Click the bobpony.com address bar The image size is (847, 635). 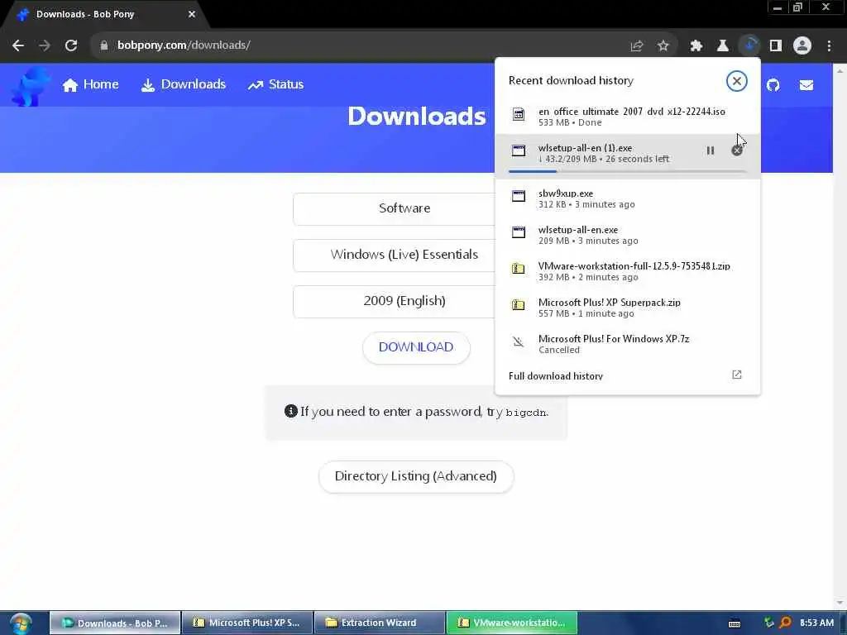[x=357, y=45]
